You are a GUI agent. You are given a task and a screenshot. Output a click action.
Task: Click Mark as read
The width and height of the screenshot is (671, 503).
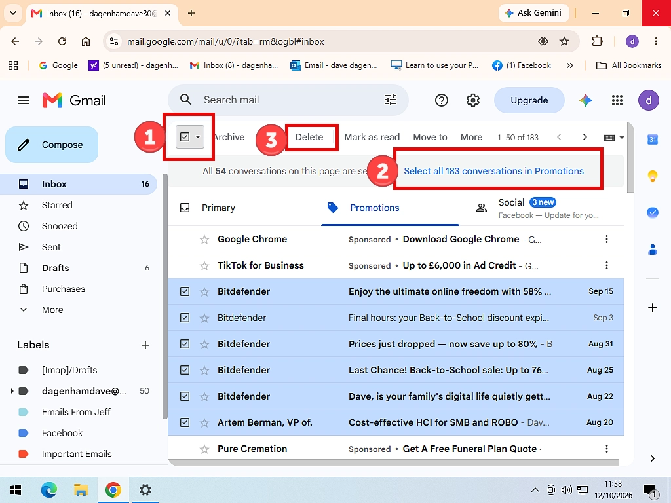tap(372, 137)
